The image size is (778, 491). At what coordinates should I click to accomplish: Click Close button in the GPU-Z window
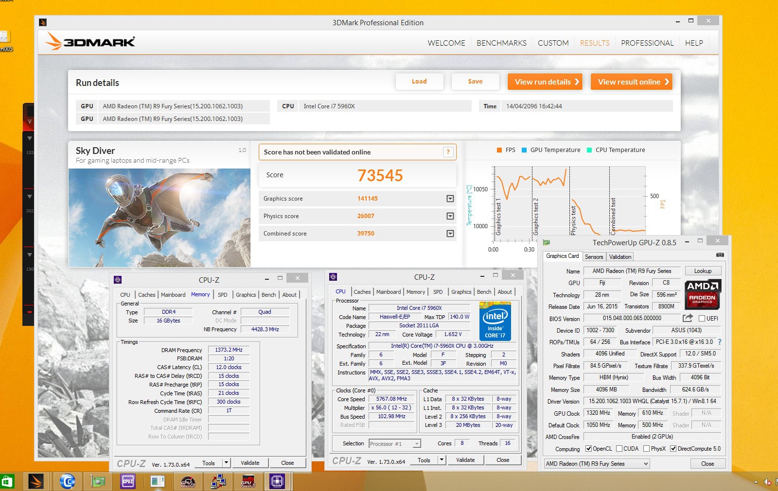[x=707, y=464]
